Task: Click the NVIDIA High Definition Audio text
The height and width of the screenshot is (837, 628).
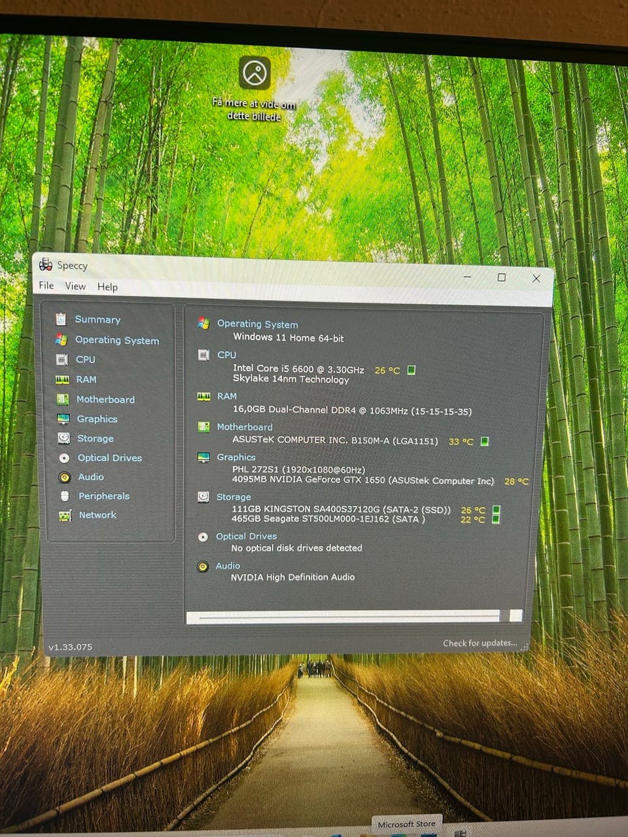Action: click(x=292, y=577)
